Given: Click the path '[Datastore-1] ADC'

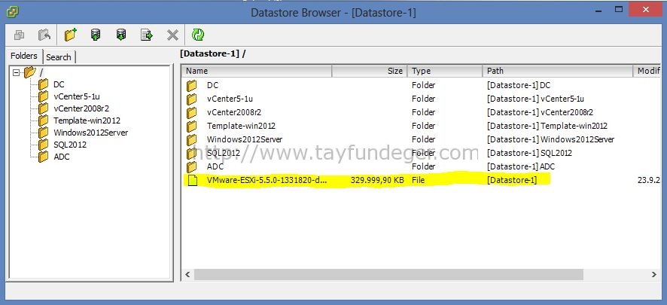Looking at the screenshot, I should 521,166.
